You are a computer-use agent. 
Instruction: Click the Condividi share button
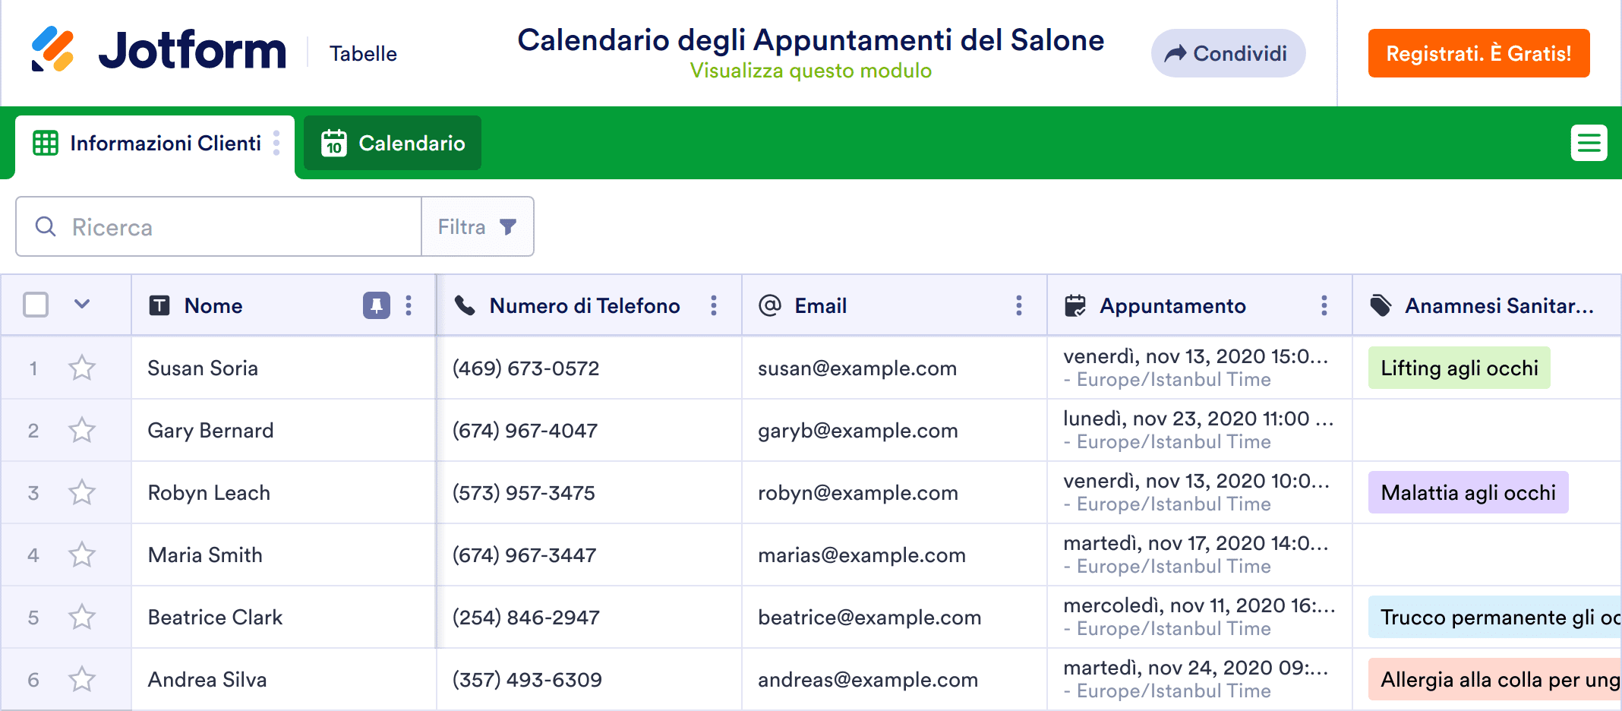tap(1228, 53)
